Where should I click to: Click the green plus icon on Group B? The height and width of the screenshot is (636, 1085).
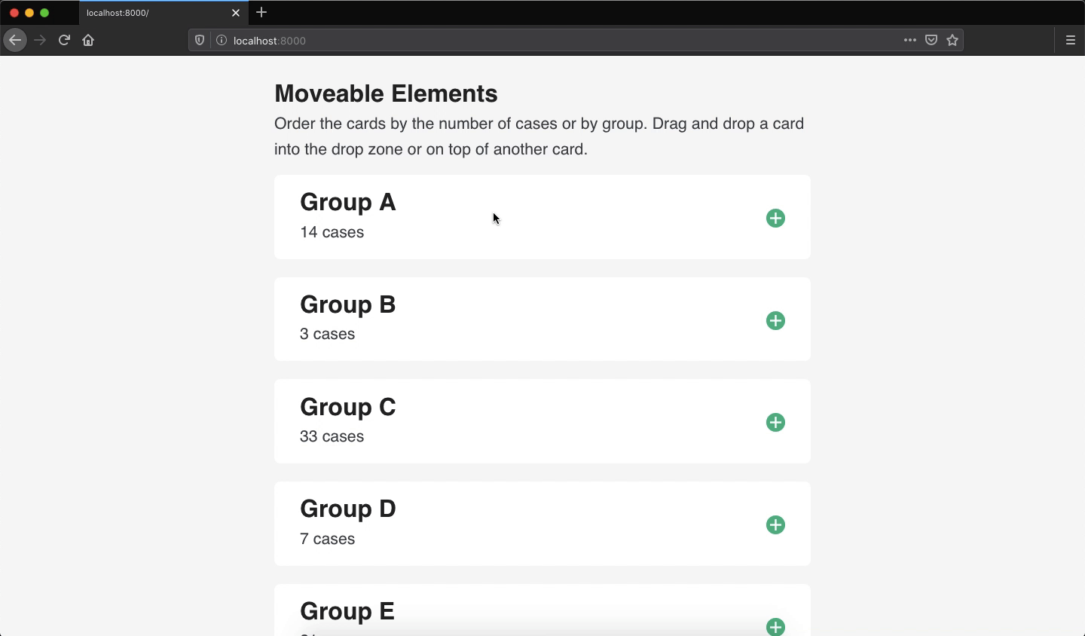776,321
